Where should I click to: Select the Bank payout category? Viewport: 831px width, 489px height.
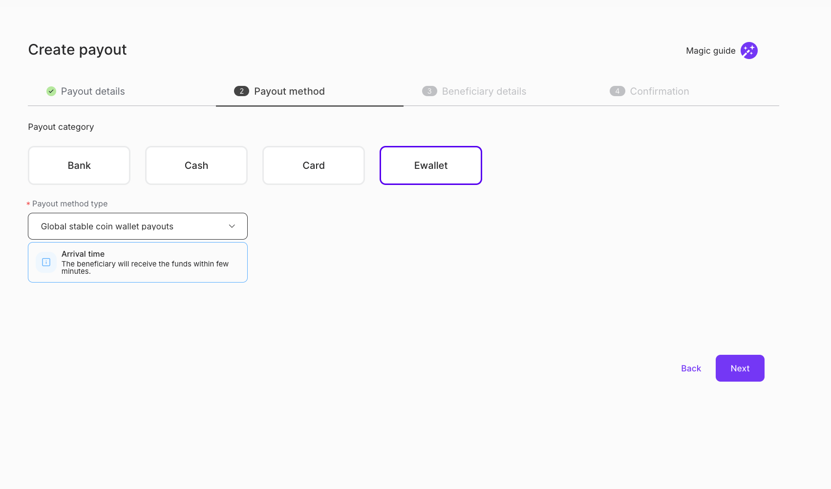(79, 165)
